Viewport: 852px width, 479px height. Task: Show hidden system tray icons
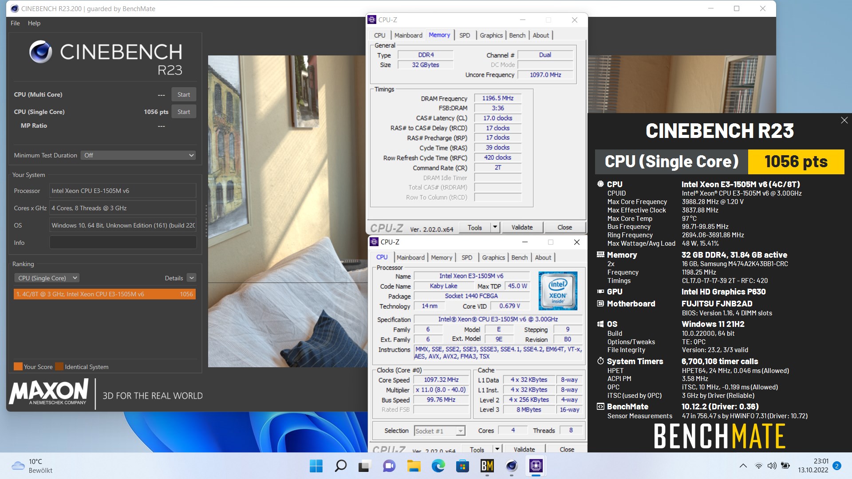(743, 466)
